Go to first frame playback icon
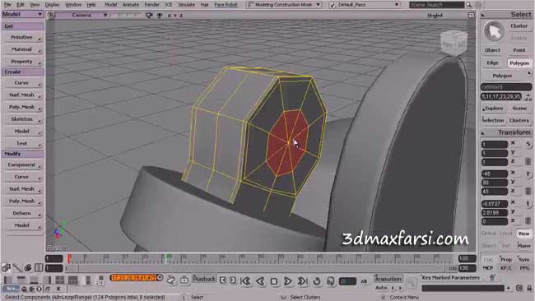 (245, 281)
